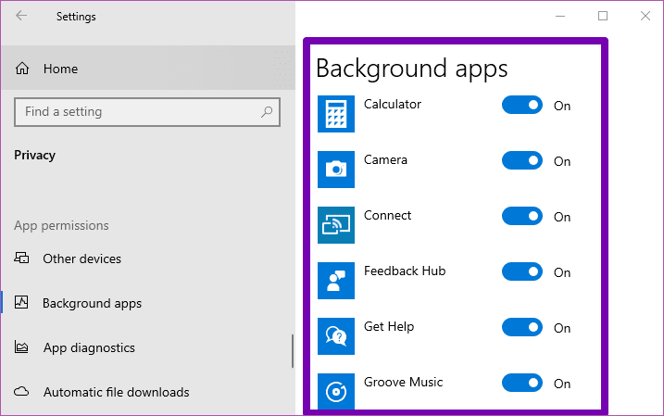Click the Automatic file downloads cloud icon
Viewport: 664px width, 416px height.
click(x=21, y=391)
